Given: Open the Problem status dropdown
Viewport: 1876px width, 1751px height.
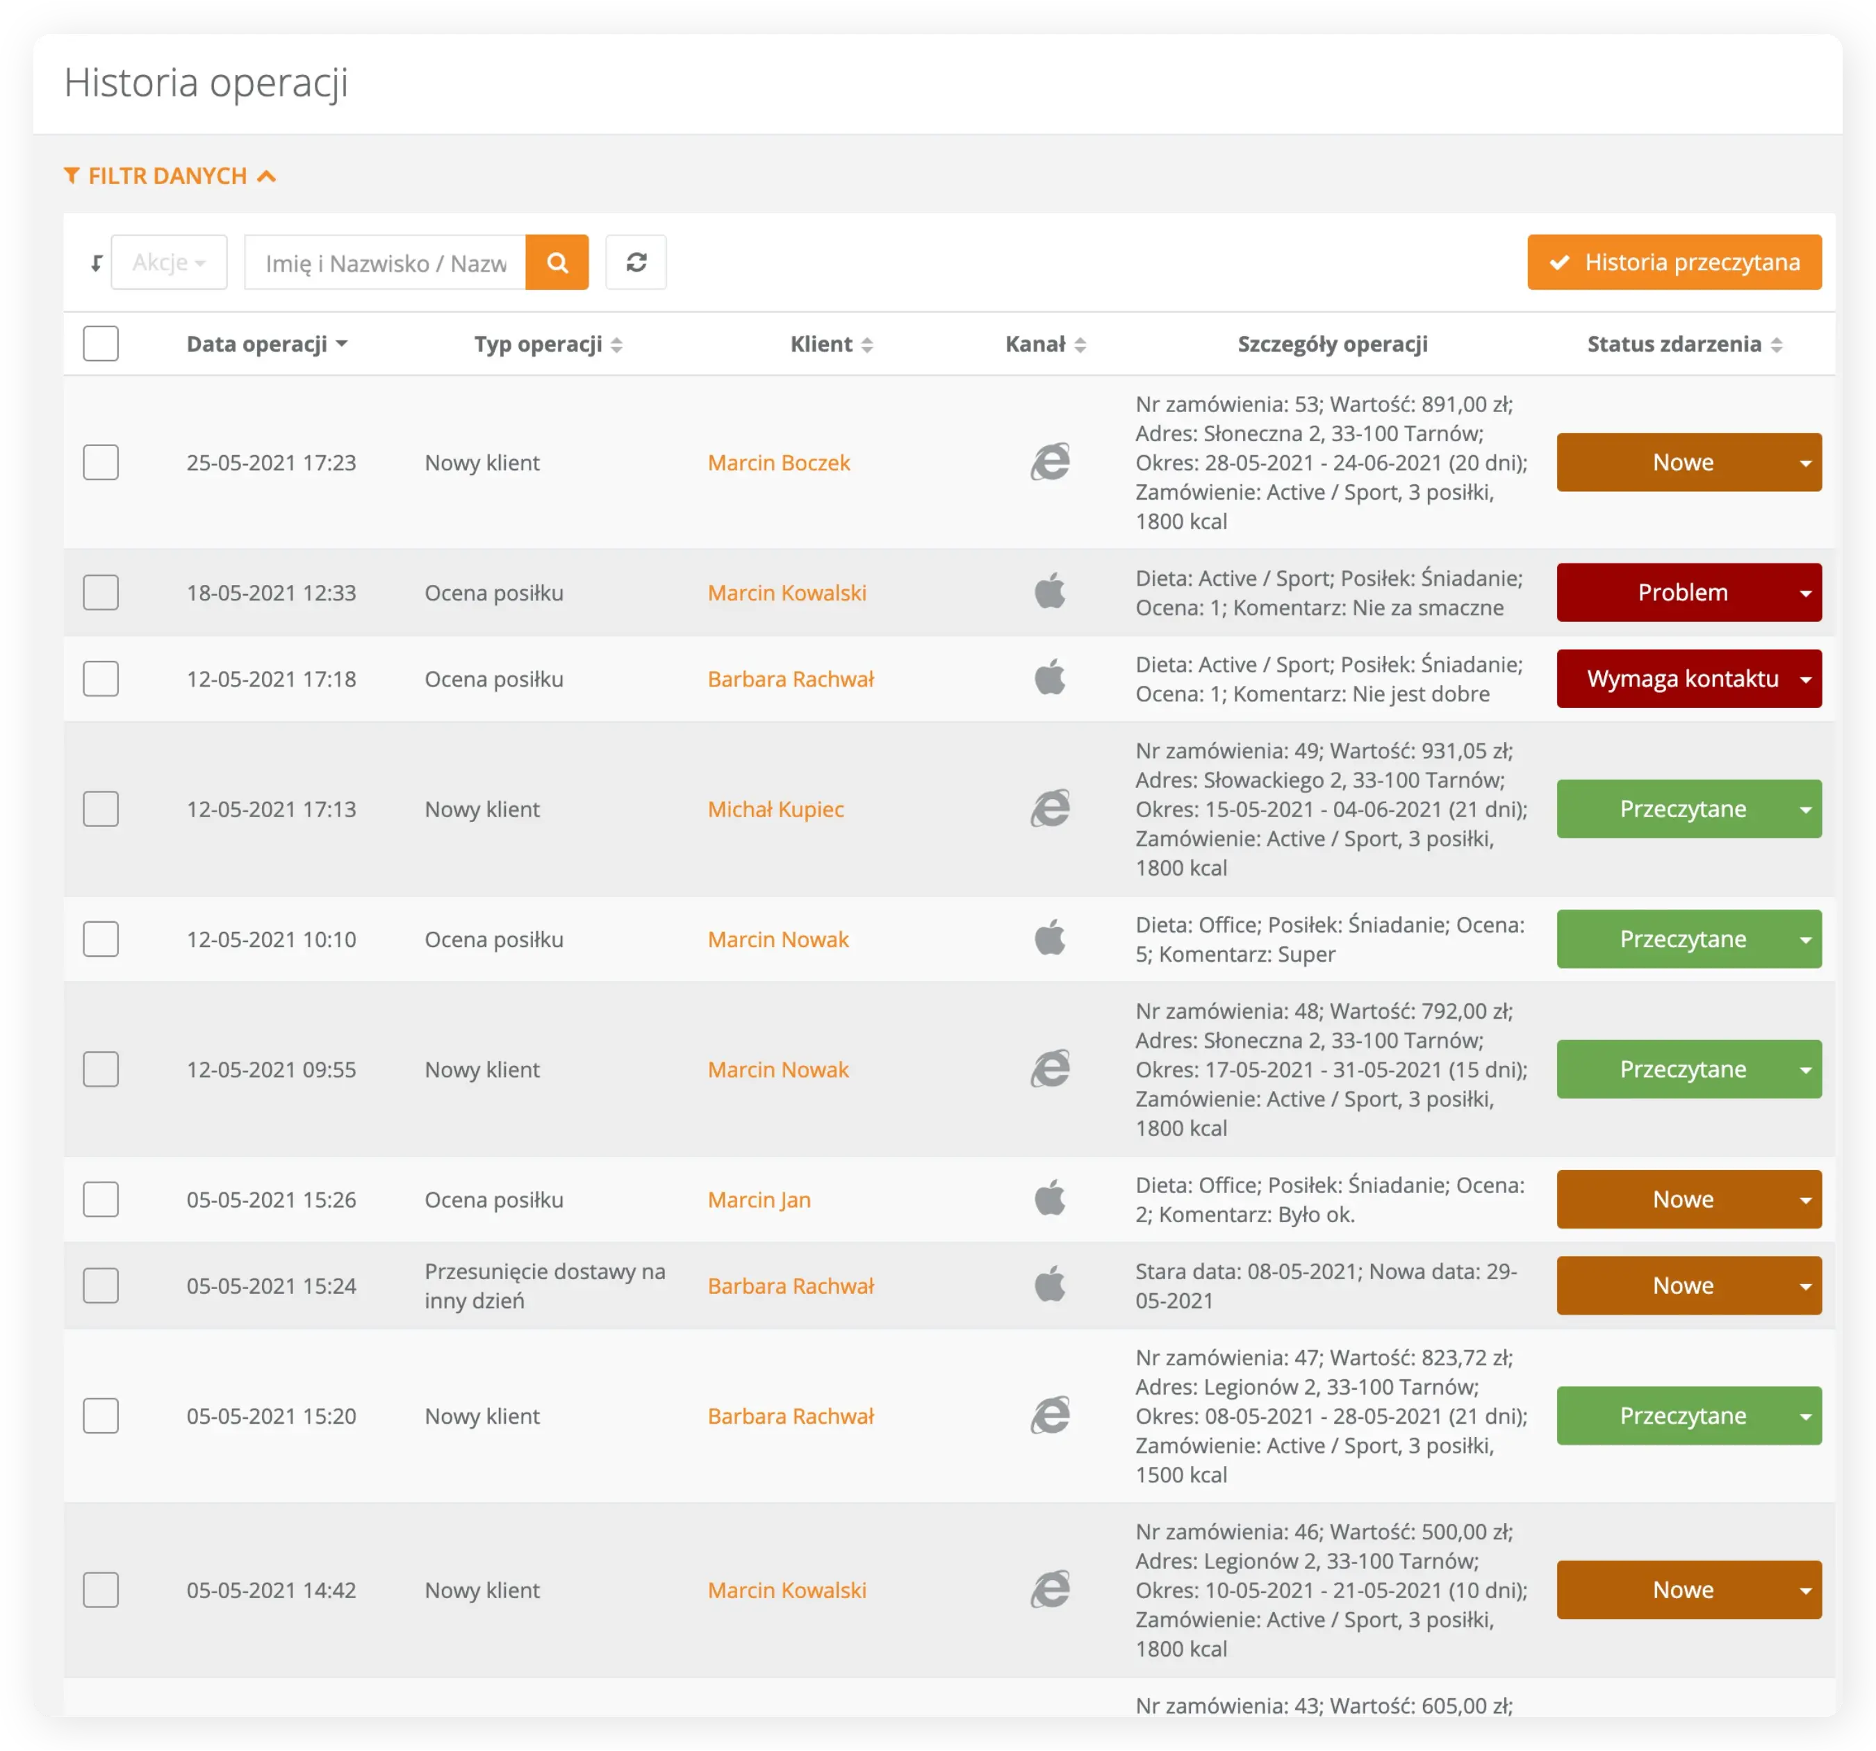Looking at the screenshot, I should point(1688,593).
